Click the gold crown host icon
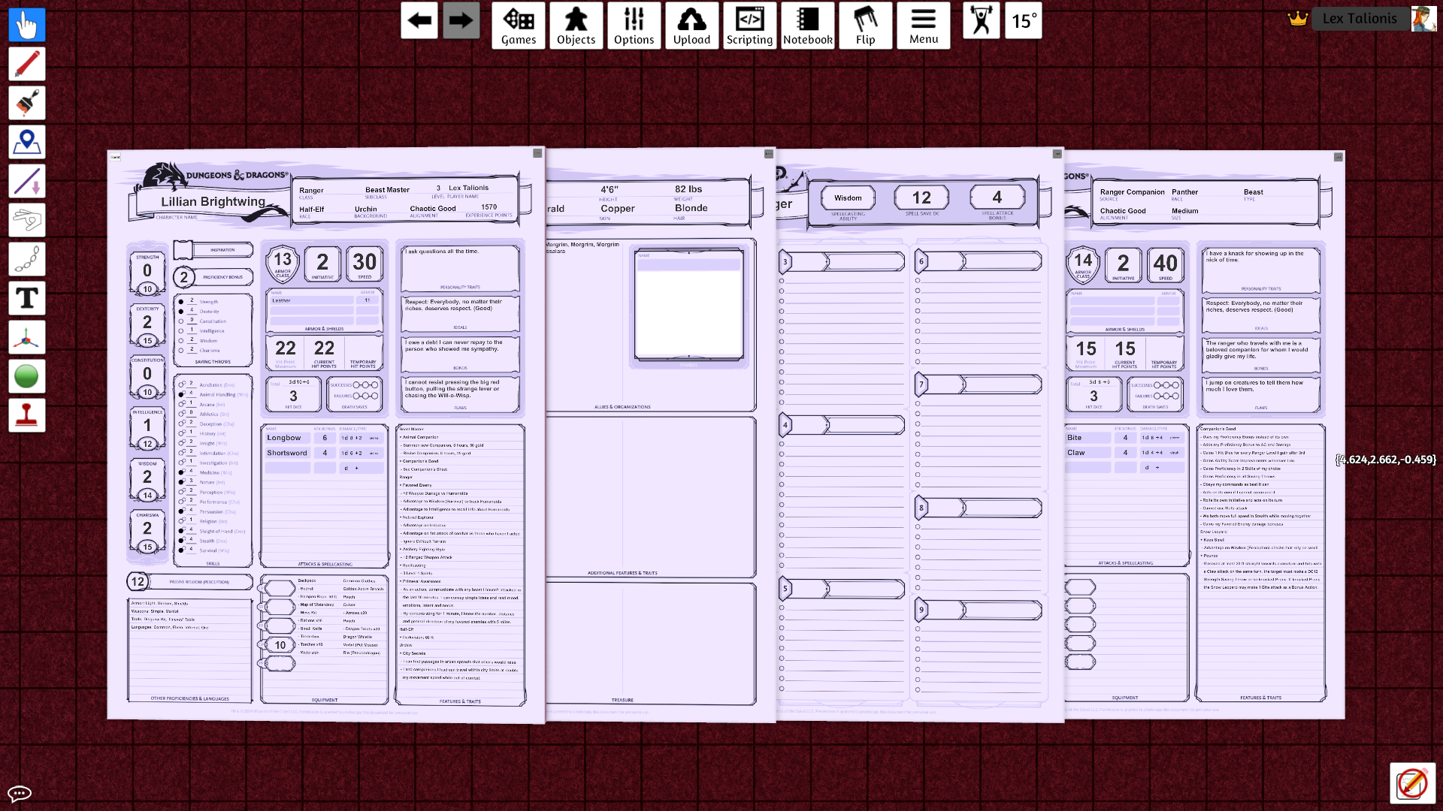Image resolution: width=1443 pixels, height=811 pixels. (x=1298, y=19)
